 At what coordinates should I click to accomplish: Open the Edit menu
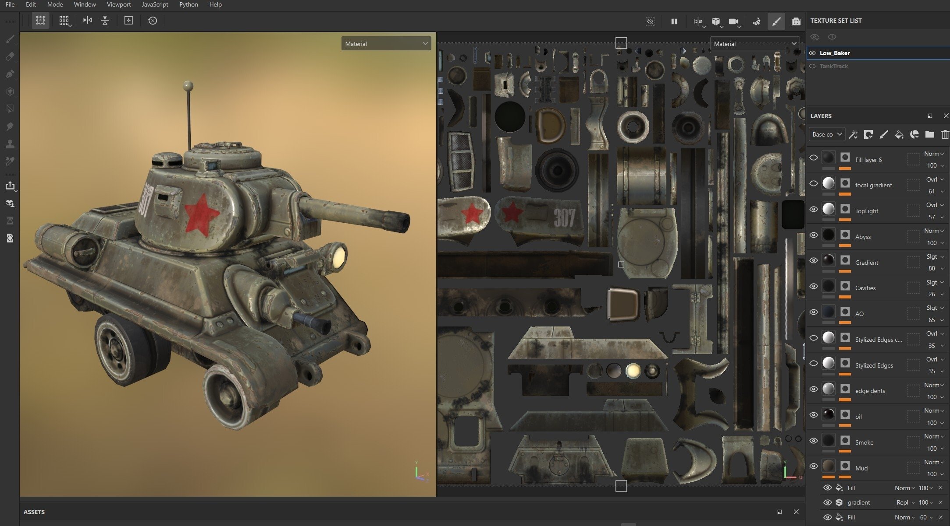coord(31,4)
